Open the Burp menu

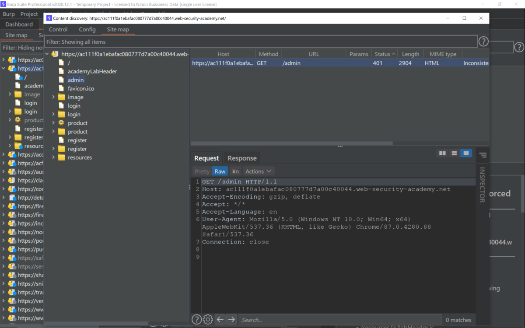pos(9,14)
